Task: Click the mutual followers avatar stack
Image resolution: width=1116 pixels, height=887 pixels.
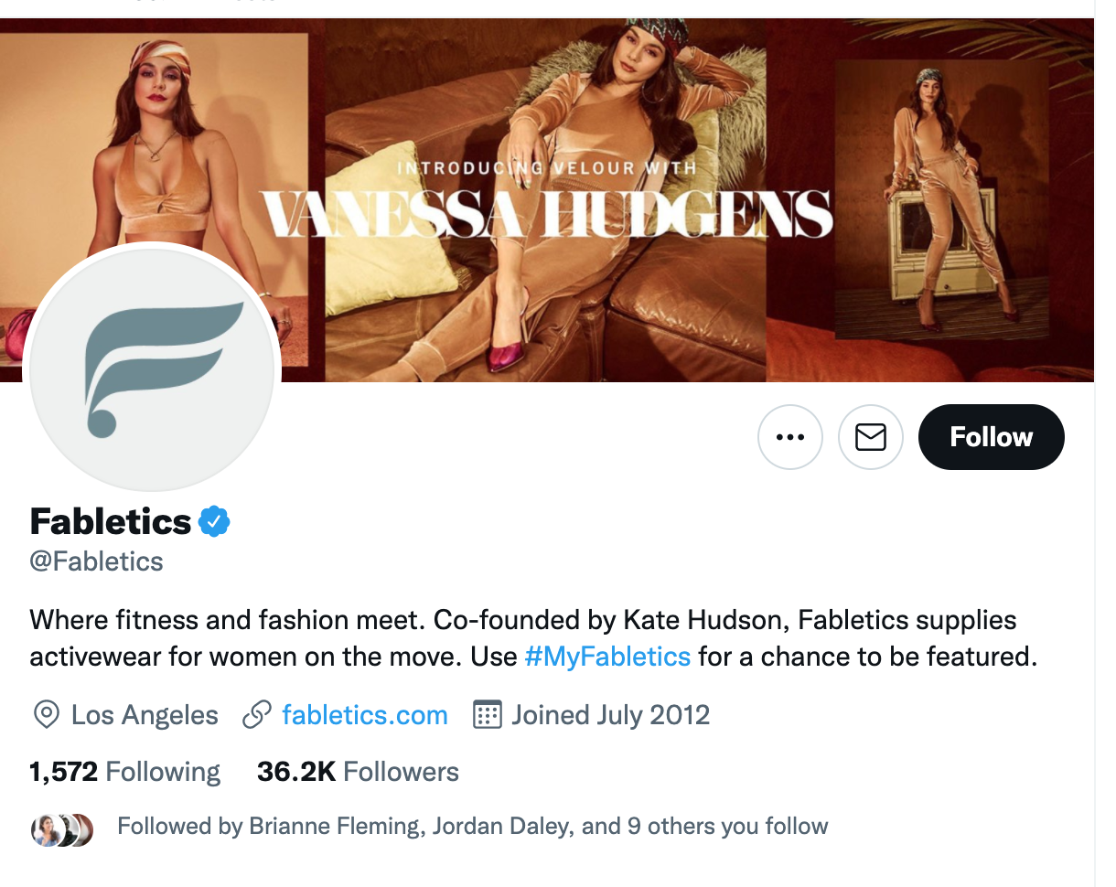Action: point(63,828)
